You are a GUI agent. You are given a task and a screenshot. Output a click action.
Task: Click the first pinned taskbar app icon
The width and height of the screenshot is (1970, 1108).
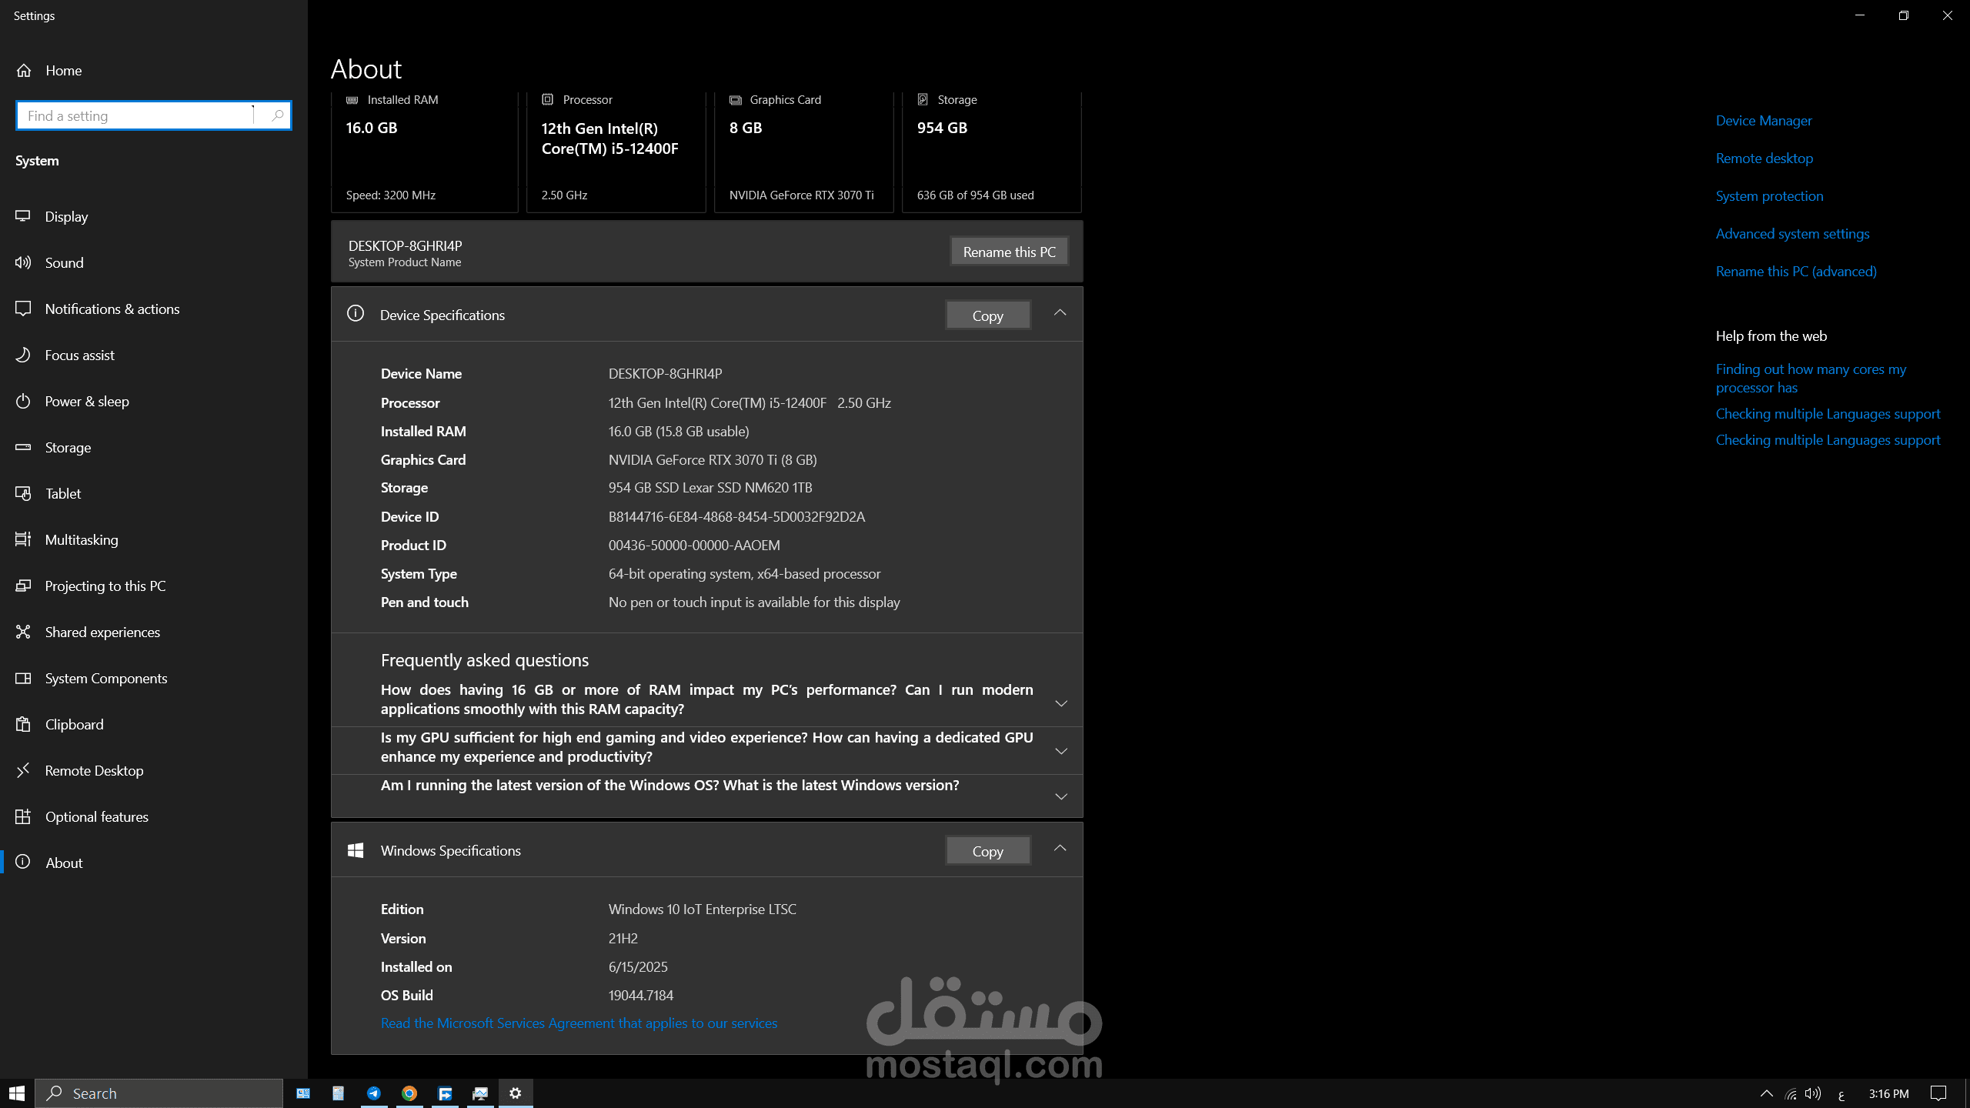303,1093
